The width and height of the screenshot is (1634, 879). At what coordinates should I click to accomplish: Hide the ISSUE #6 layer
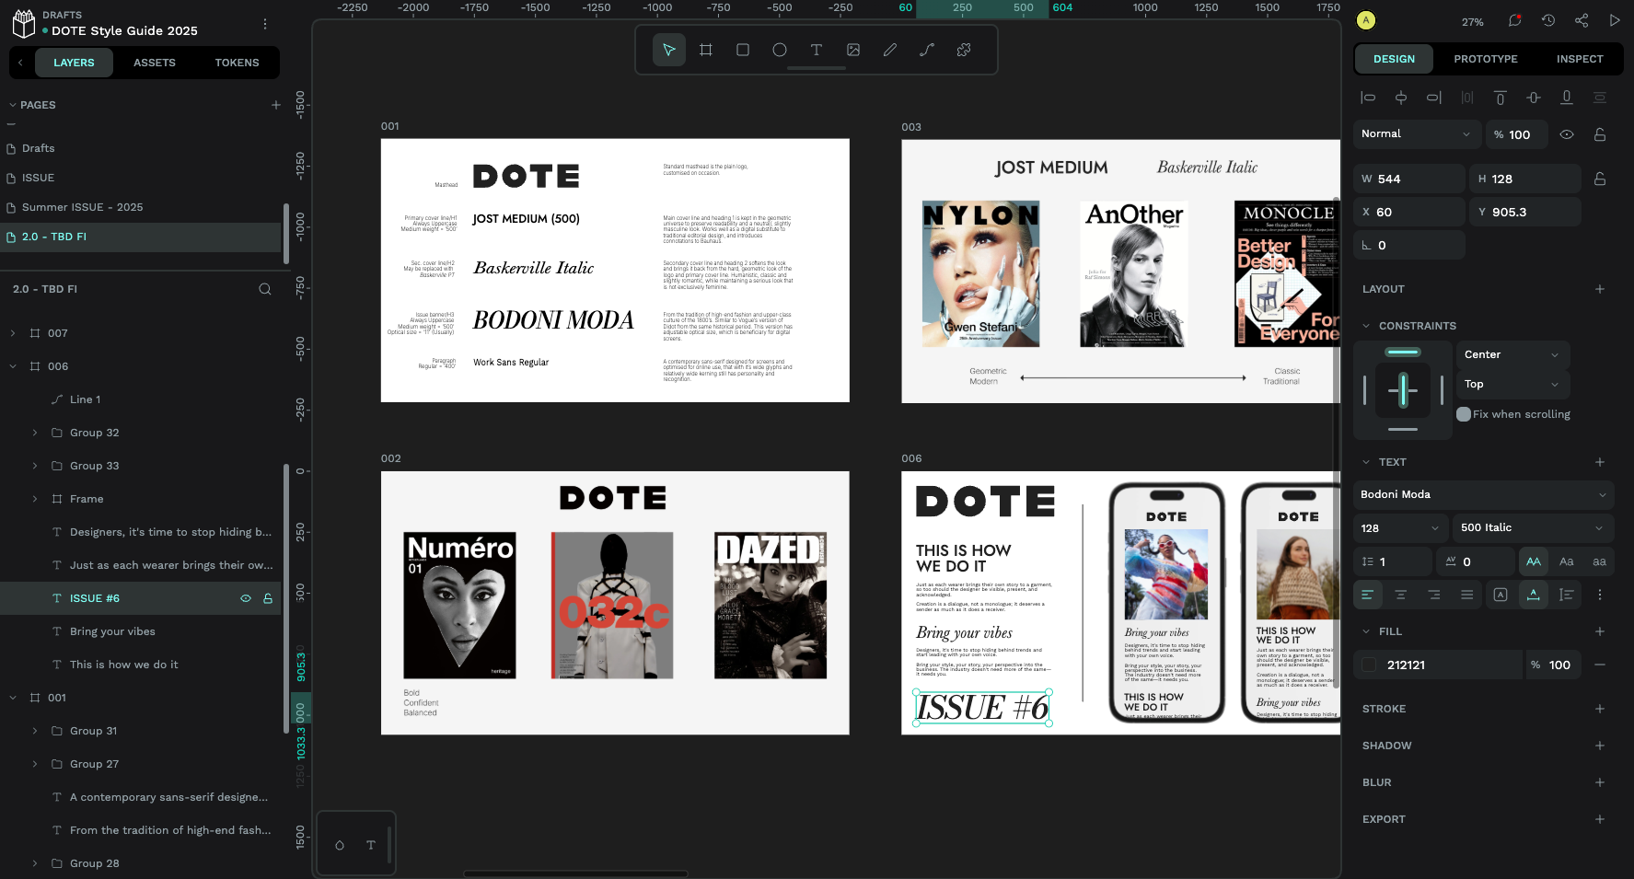[x=246, y=598]
